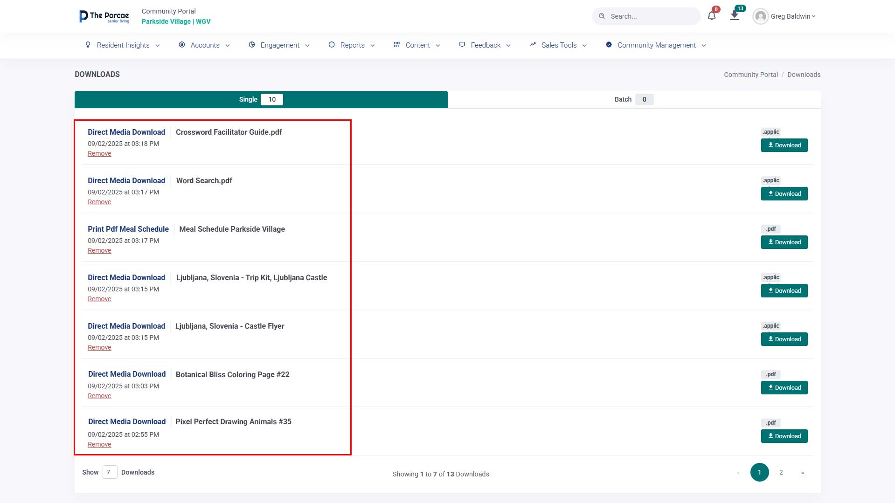895x503 pixels.
Task: Click Botanical Bliss Coloring Page #22 title
Action: coord(232,374)
